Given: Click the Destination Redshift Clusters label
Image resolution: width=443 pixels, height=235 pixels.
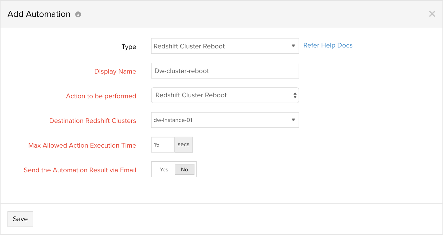Looking at the screenshot, I should pyautogui.click(x=93, y=121).
